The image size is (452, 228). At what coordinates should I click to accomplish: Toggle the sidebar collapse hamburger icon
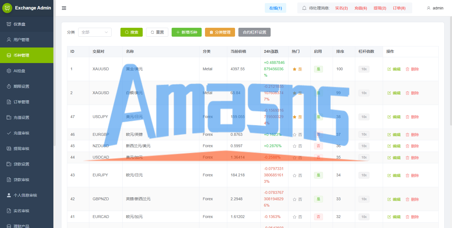64,8
